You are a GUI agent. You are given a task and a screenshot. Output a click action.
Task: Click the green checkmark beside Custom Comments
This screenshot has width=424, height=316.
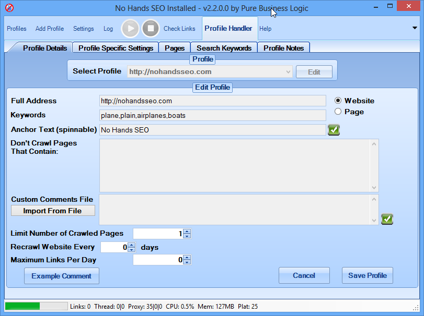387,219
